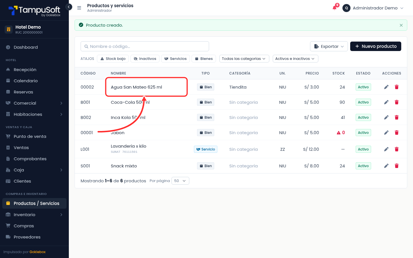Viewport: 413px width, 258px height.
Task: Edit the Snack mixto product
Action: tap(386, 166)
